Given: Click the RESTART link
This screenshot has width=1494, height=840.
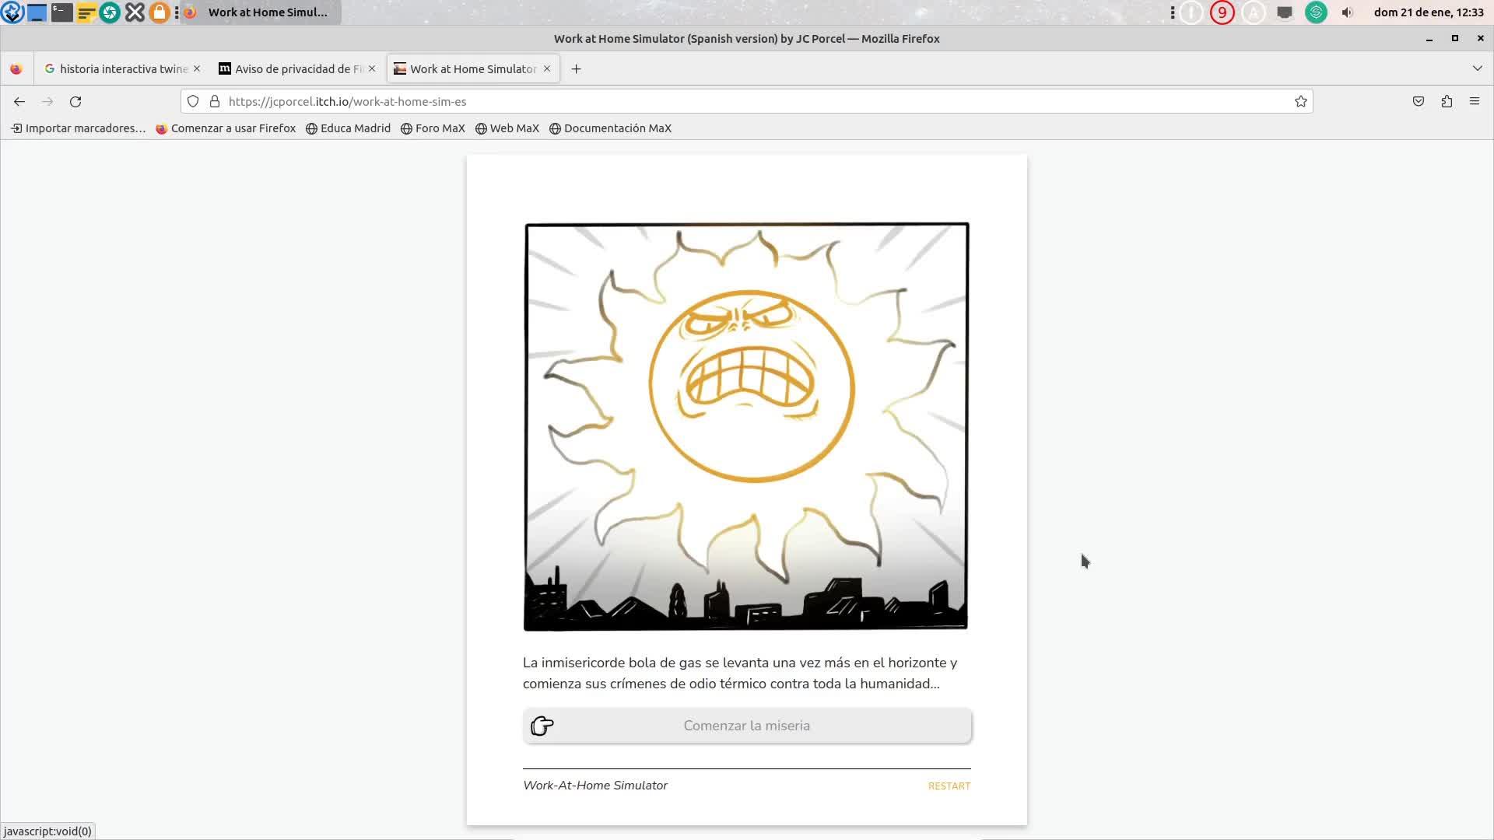Looking at the screenshot, I should (x=949, y=786).
